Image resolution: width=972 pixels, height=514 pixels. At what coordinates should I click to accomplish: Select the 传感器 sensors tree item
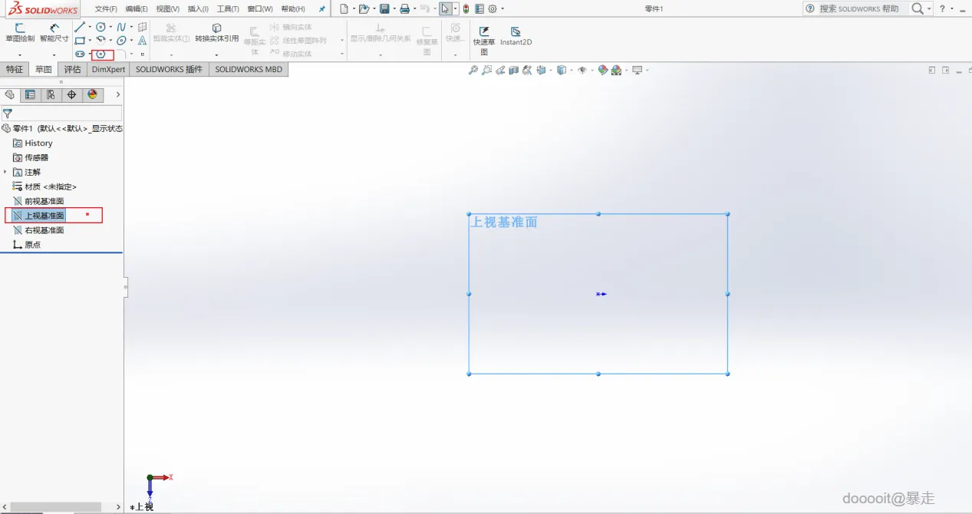click(31, 157)
